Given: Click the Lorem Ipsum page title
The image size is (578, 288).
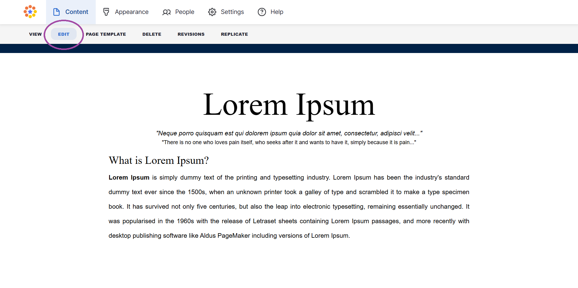Looking at the screenshot, I should click(289, 104).
